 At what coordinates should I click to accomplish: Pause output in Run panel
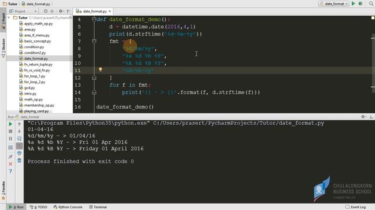pyautogui.click(x=11, y=139)
